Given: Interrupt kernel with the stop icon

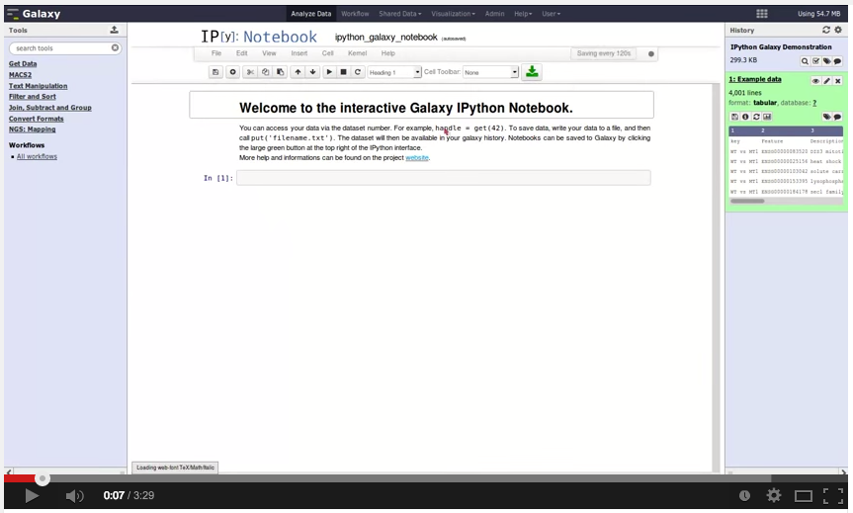Looking at the screenshot, I should (x=343, y=72).
